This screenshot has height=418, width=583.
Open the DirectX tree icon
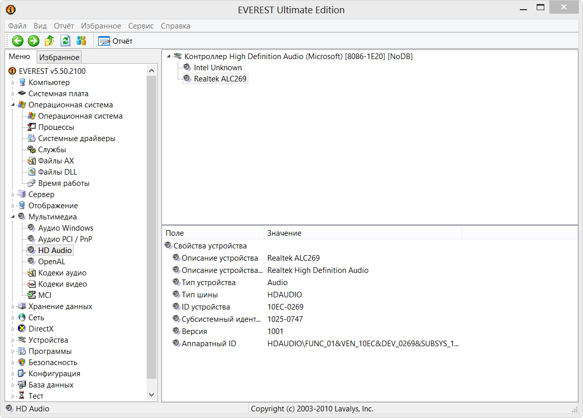22,329
